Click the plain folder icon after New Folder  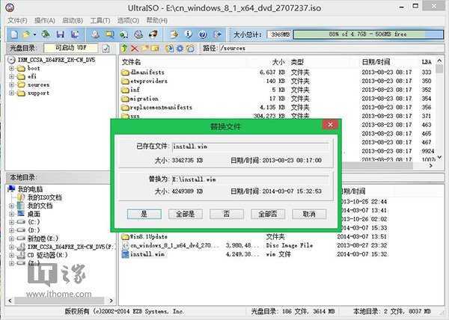point(155,49)
